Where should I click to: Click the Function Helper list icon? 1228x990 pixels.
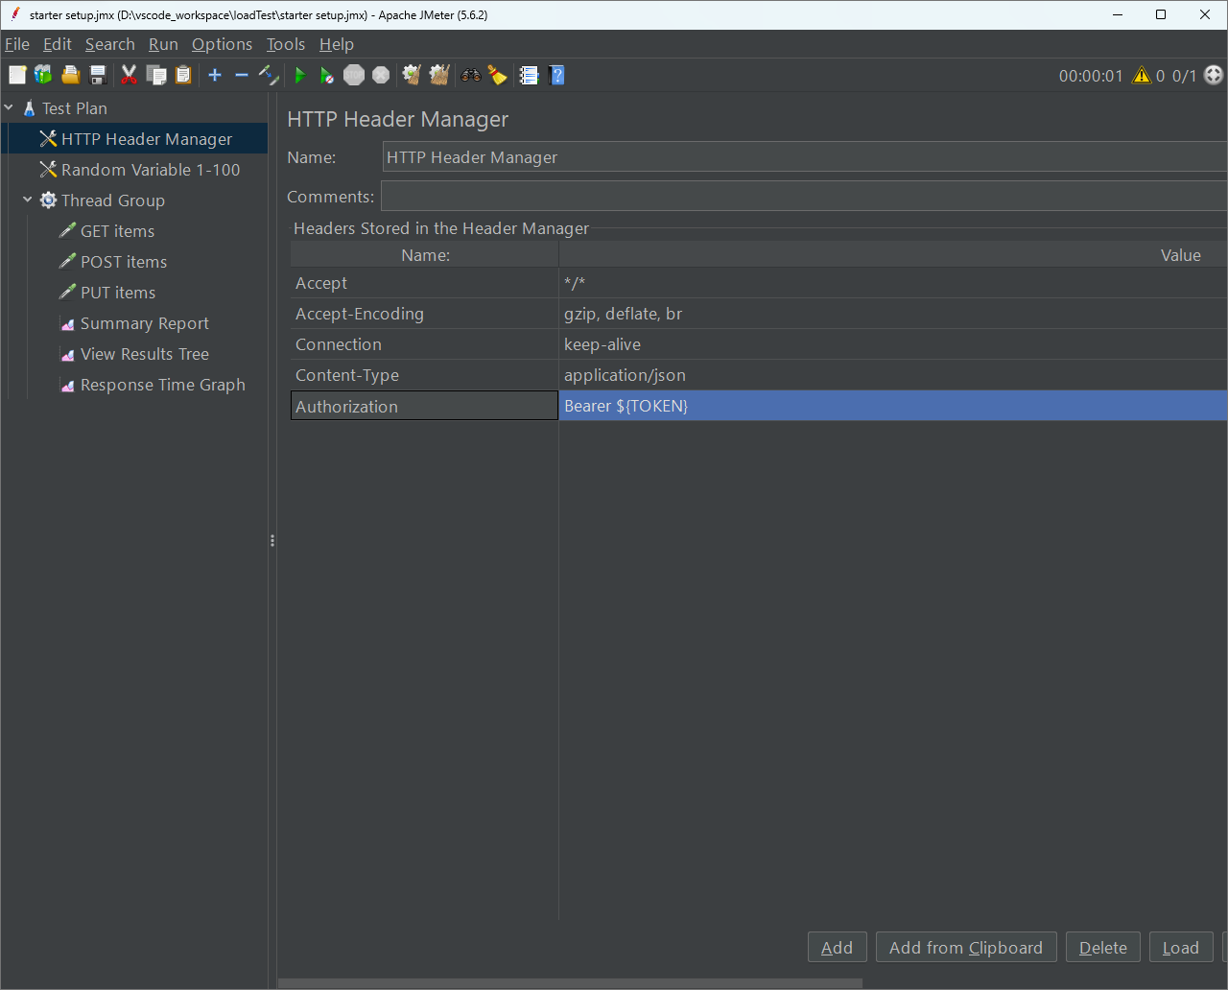coord(529,75)
